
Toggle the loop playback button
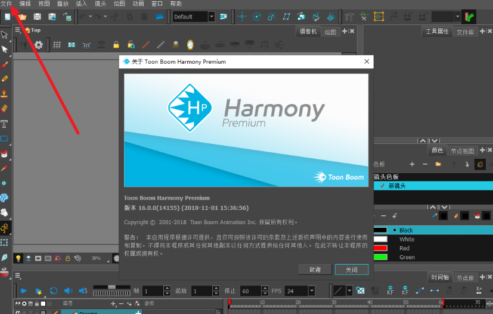[54, 291]
